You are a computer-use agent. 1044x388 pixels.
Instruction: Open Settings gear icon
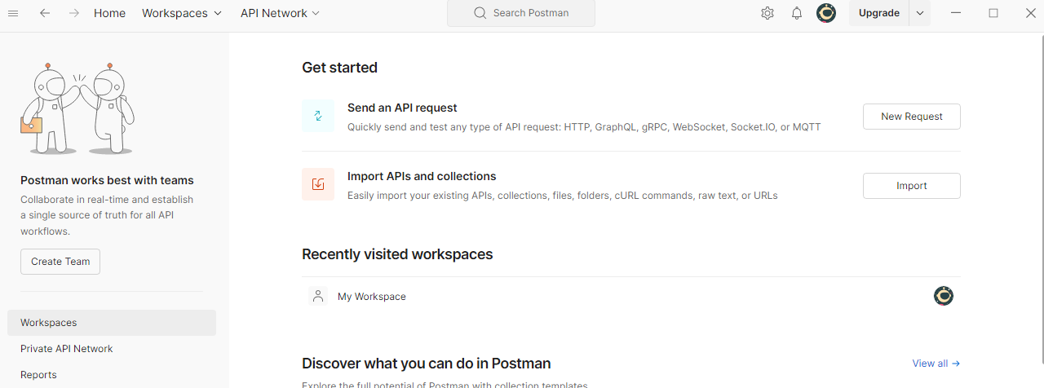pyautogui.click(x=768, y=13)
